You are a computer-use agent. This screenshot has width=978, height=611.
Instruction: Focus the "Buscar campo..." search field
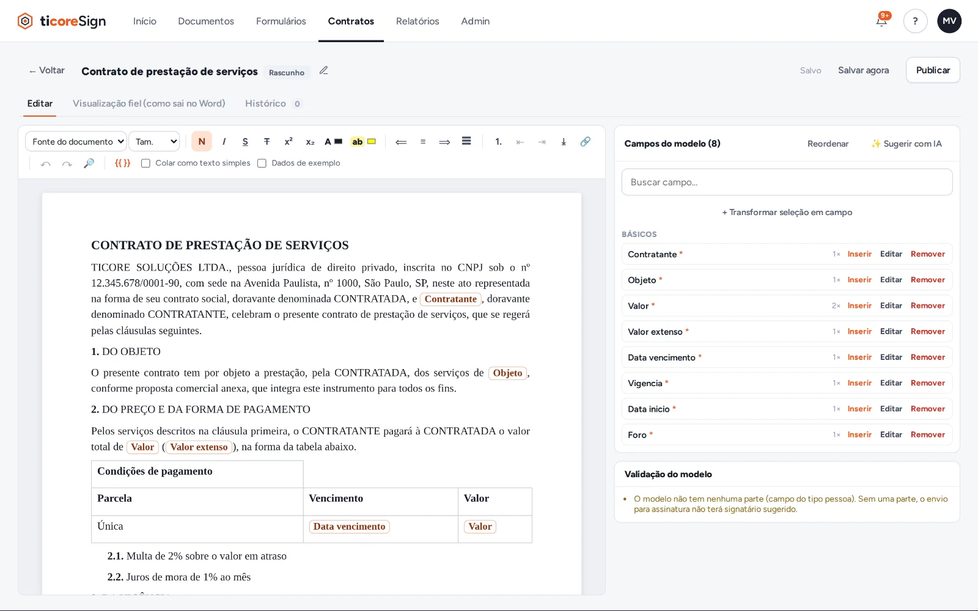(x=787, y=182)
